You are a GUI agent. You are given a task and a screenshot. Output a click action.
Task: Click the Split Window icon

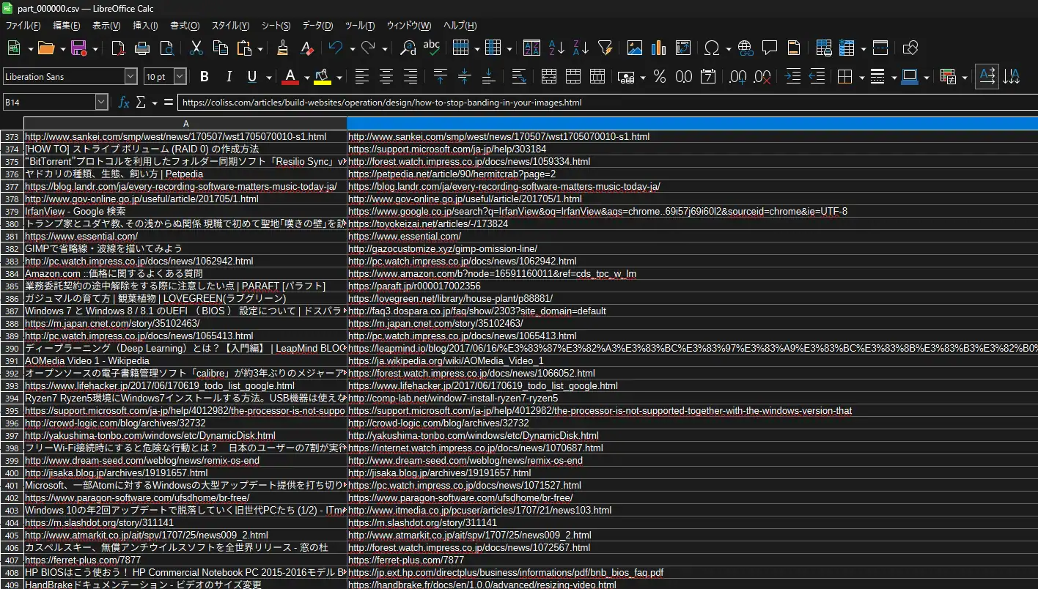tap(881, 48)
